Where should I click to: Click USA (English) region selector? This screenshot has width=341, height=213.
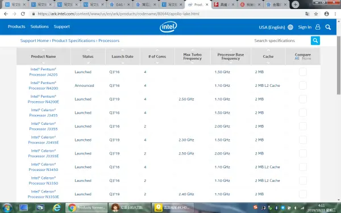pyautogui.click(x=272, y=27)
